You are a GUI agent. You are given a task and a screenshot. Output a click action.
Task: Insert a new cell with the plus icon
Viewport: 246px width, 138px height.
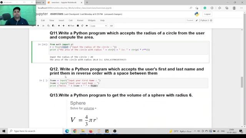[x=38, y=26]
